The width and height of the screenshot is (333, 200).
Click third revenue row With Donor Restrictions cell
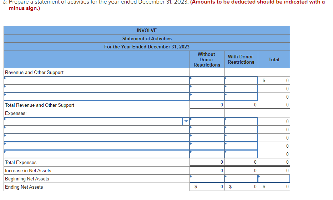241,97
